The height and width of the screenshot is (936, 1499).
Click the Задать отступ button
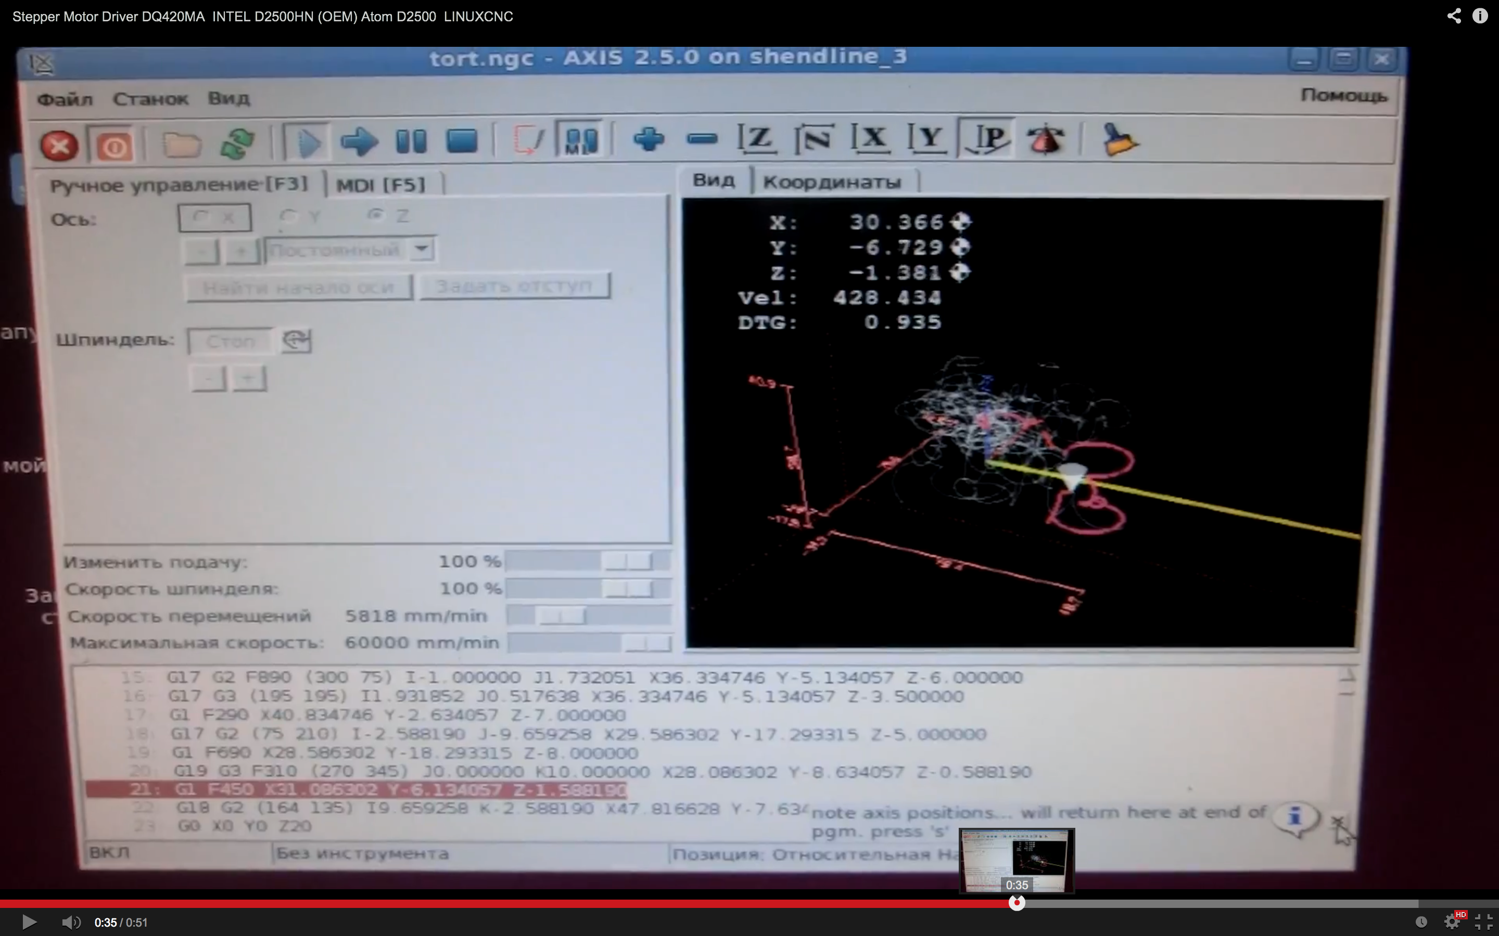coord(515,286)
